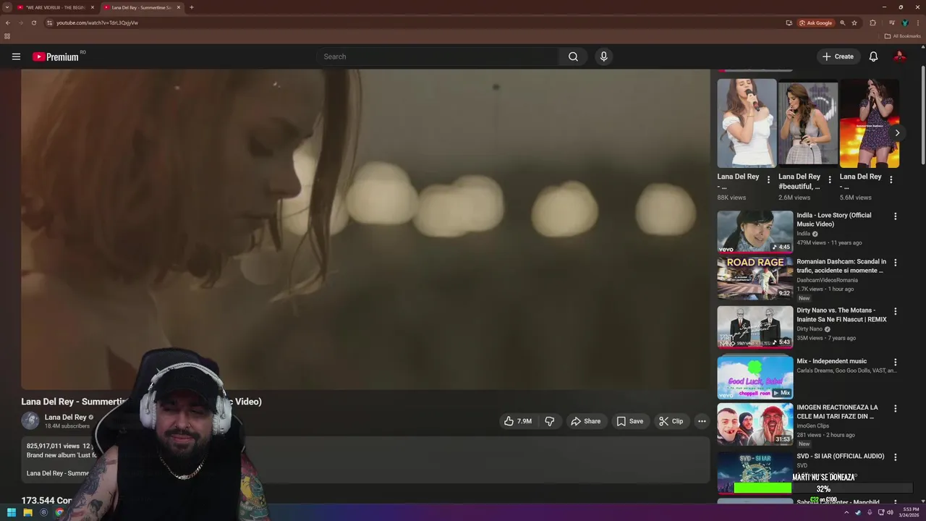Open options for first Lana Del Rey short

(768, 179)
